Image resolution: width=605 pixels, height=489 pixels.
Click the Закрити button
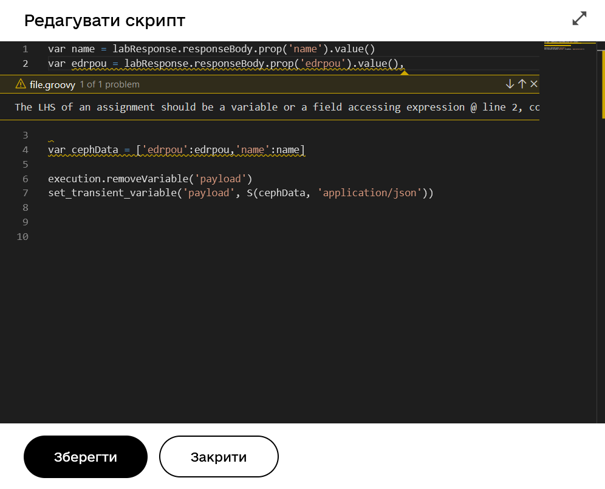[x=219, y=457]
